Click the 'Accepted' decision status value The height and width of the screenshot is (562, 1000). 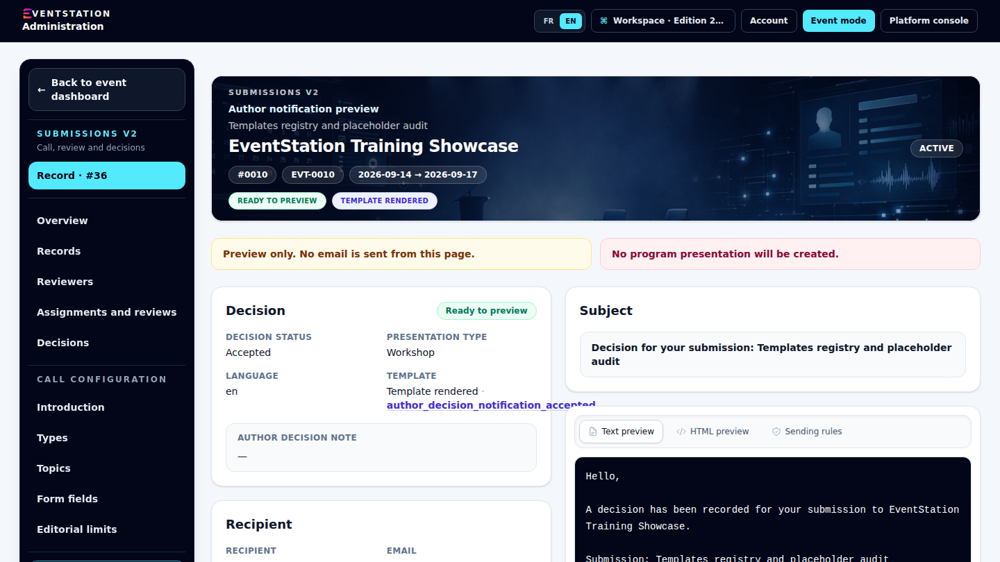248,352
